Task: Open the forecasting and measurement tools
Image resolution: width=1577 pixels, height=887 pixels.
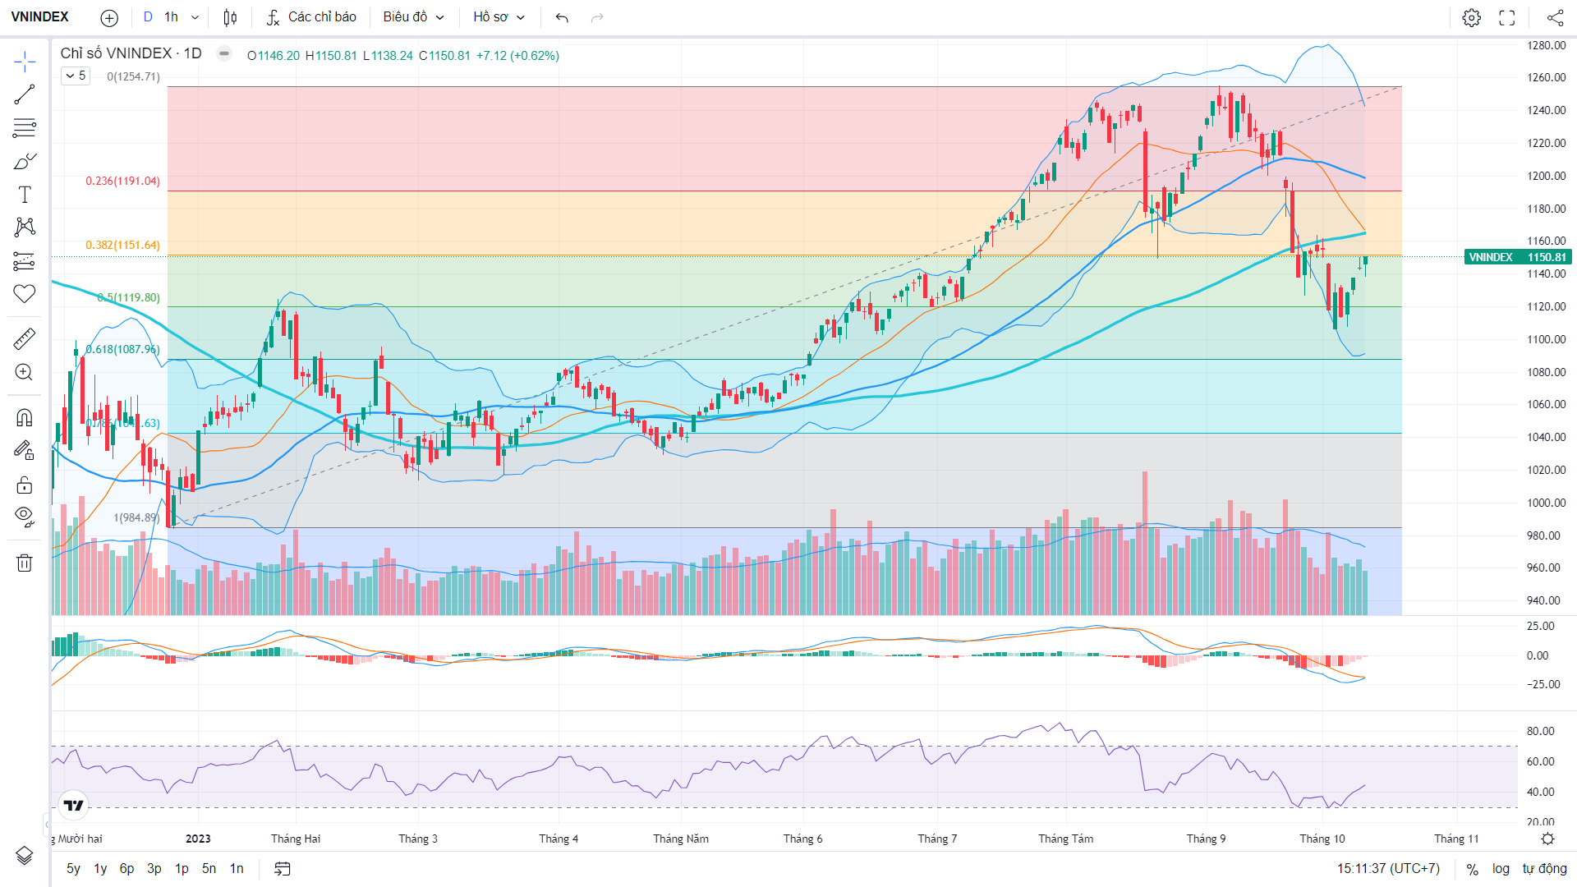Action: pyautogui.click(x=25, y=261)
